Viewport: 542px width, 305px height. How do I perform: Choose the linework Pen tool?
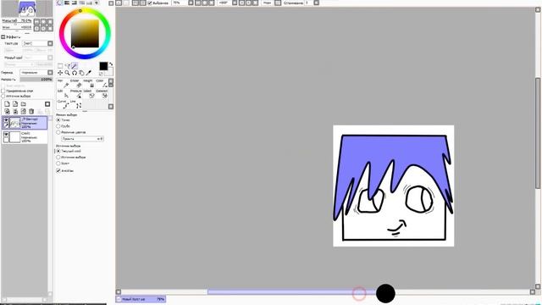63,83
